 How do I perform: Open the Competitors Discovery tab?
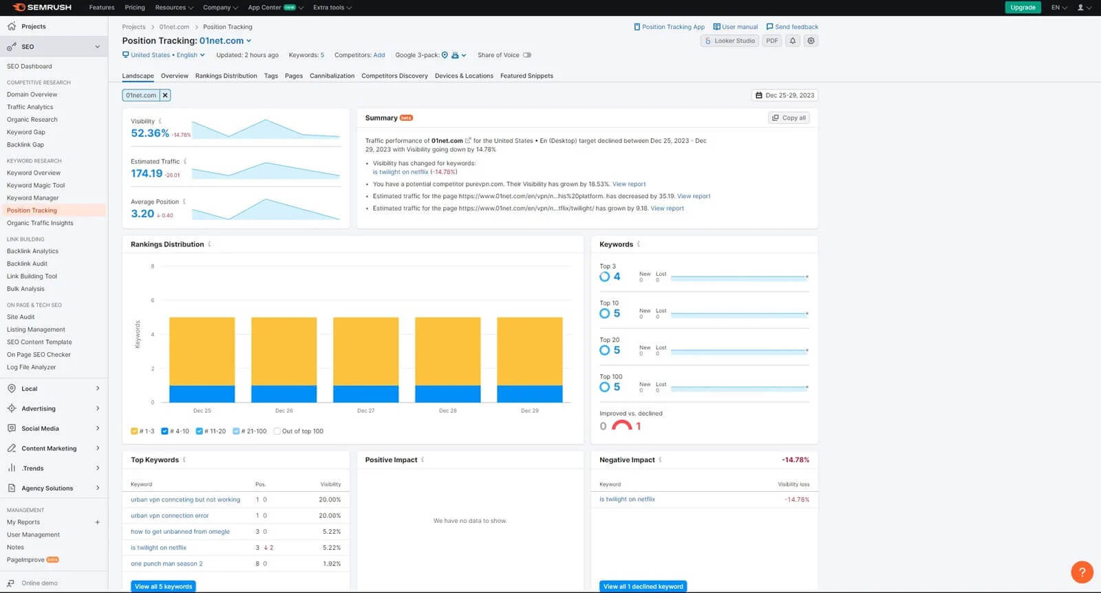394,76
